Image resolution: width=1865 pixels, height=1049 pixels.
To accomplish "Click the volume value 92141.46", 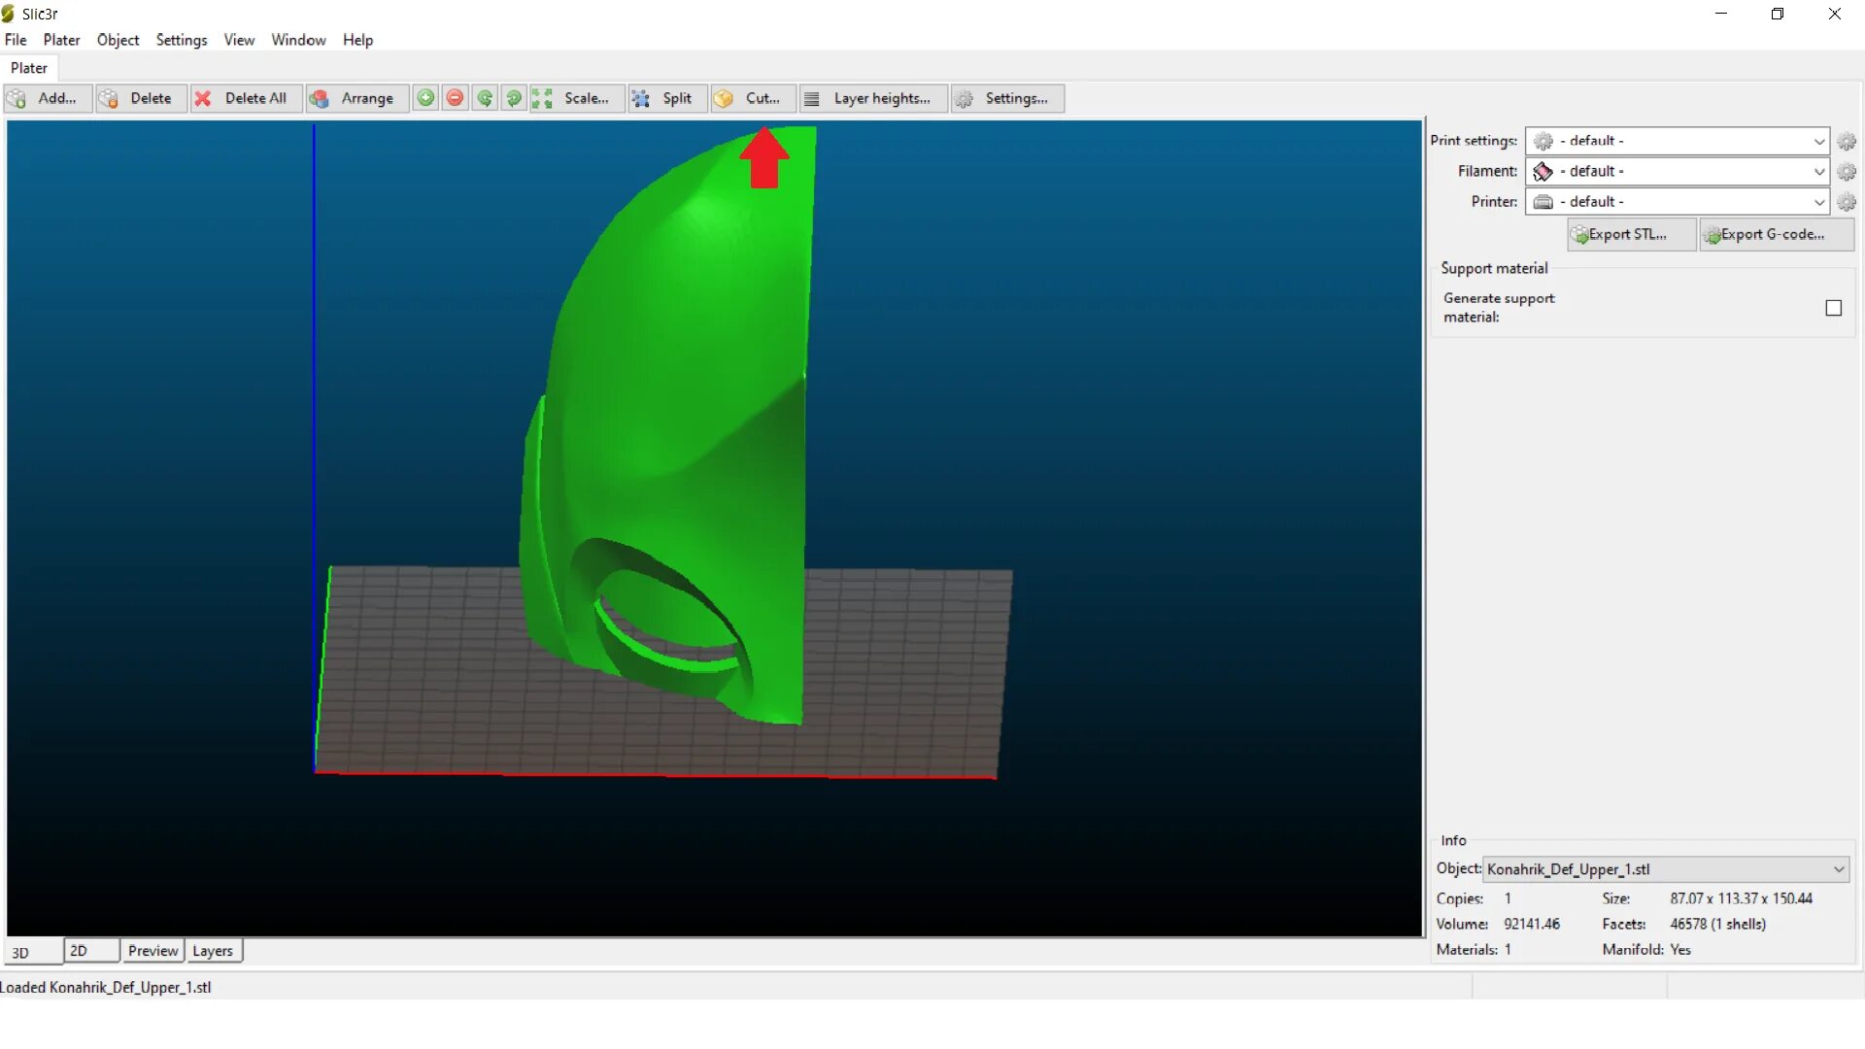I will click(x=1532, y=924).
